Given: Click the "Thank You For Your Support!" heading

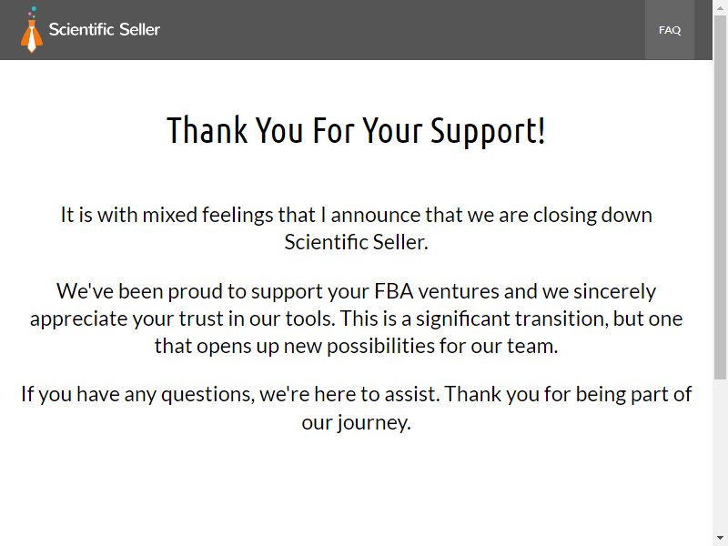Looking at the screenshot, I should point(356,130).
